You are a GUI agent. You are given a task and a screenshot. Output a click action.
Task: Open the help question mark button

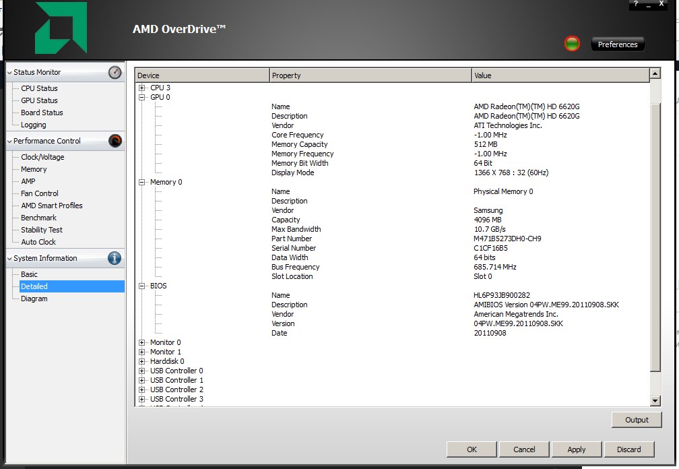coord(636,4)
